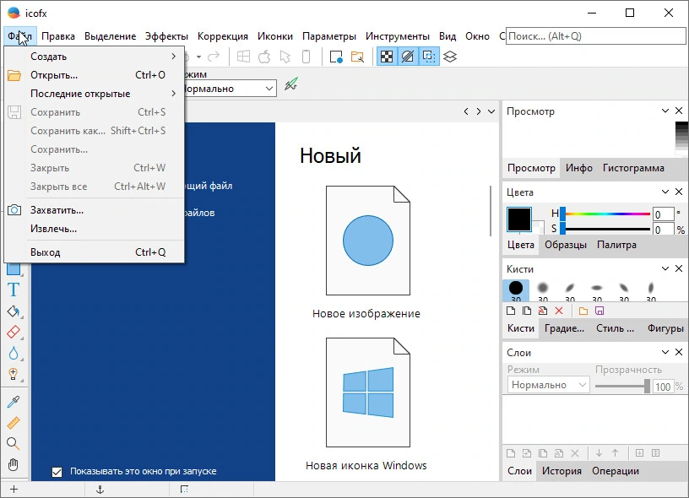Pick the Eyedropper color picker tool
689x498 pixels.
pyautogui.click(x=14, y=402)
